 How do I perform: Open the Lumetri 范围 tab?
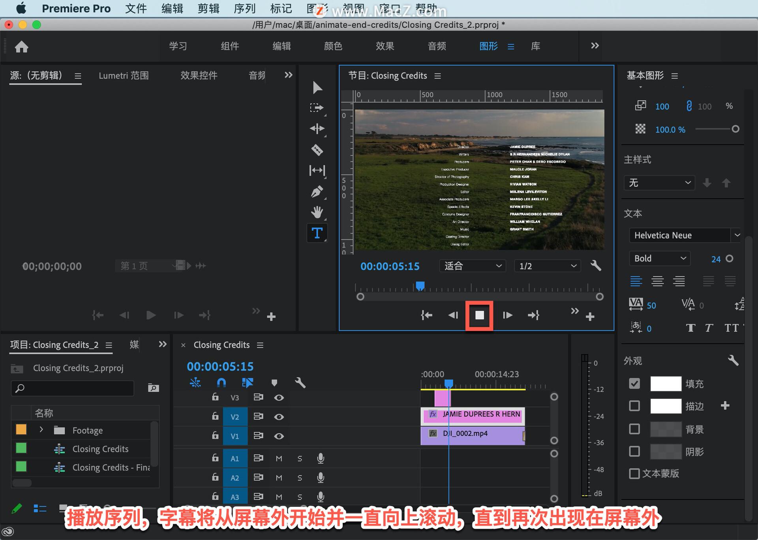coord(124,75)
